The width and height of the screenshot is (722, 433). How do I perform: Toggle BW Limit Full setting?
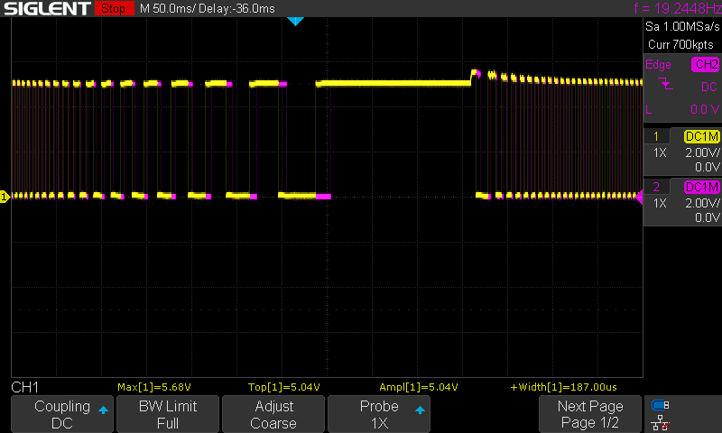point(168,414)
